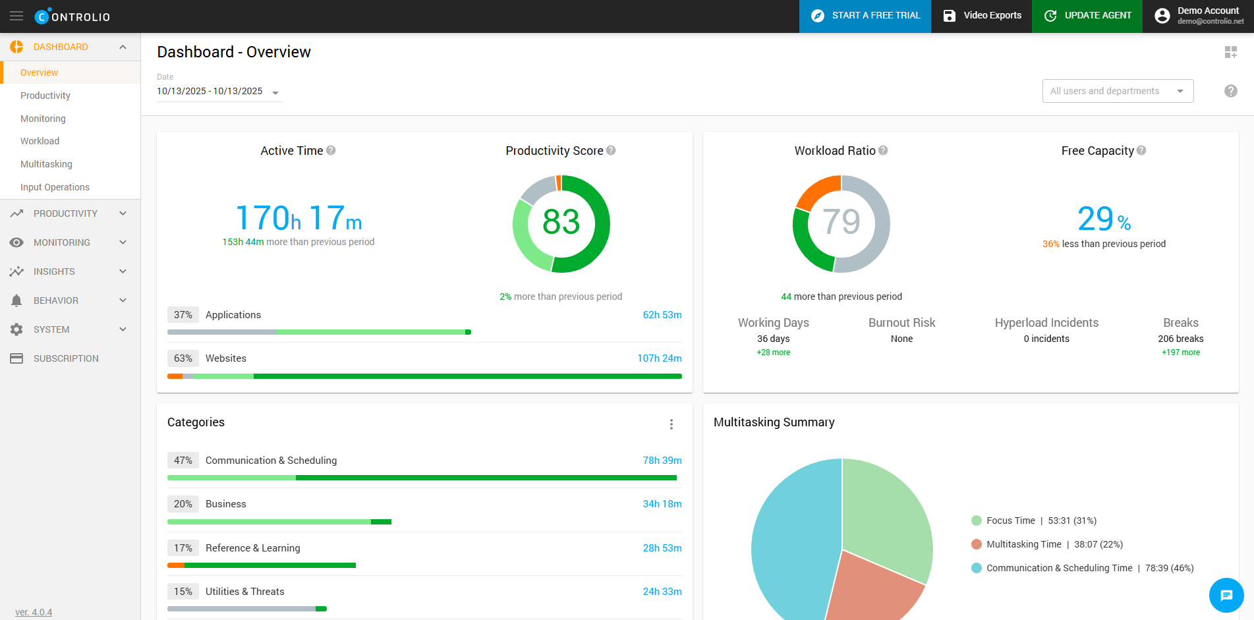The image size is (1254, 620).
Task: Expand the Monitoring sidebar section
Action: (x=70, y=242)
